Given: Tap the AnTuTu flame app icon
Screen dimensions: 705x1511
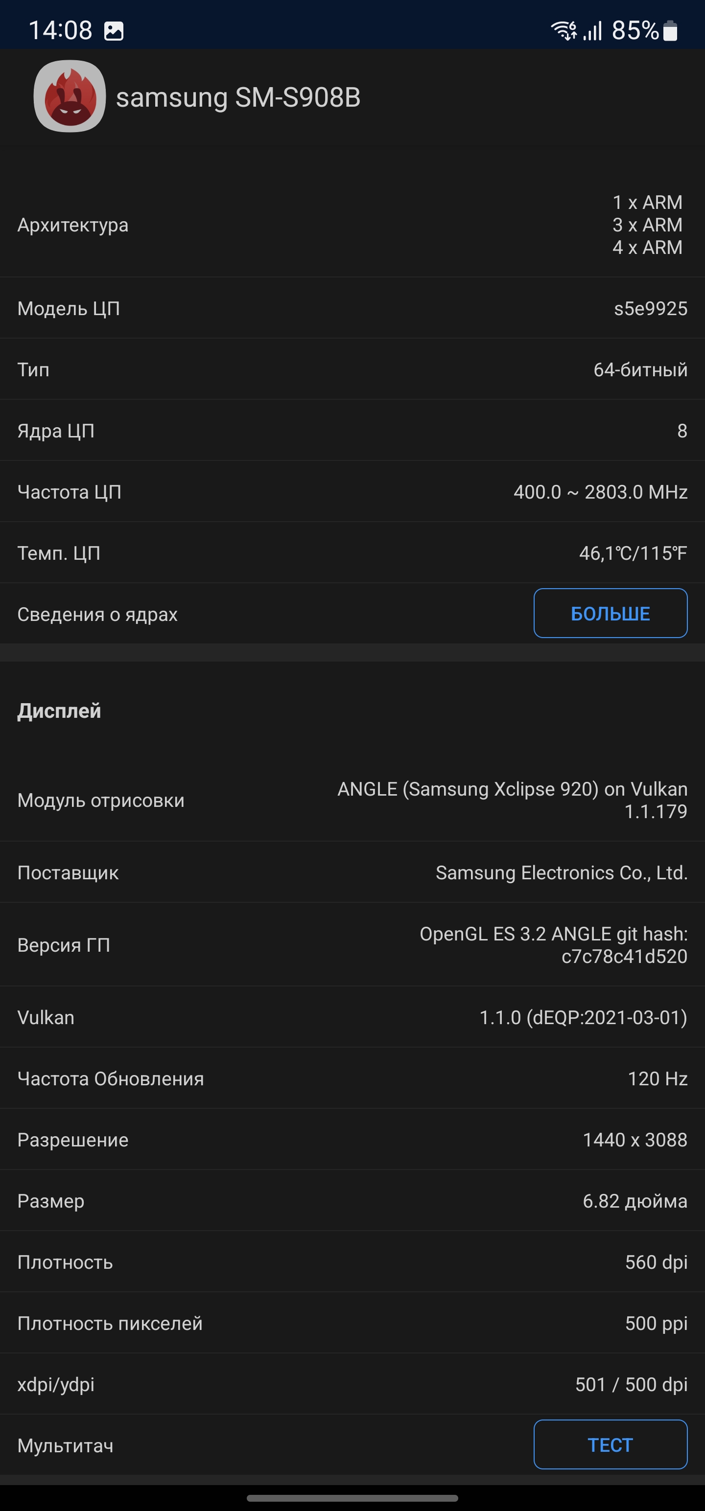Looking at the screenshot, I should pos(69,96).
